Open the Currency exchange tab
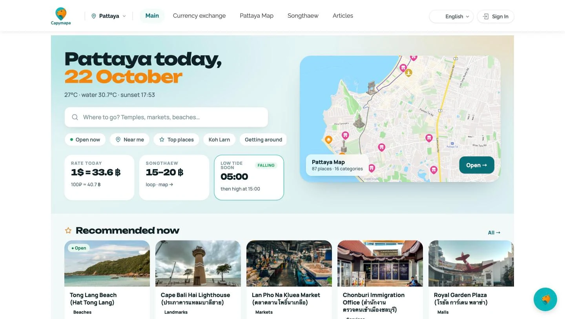This screenshot has height=319, width=565. 199,16
